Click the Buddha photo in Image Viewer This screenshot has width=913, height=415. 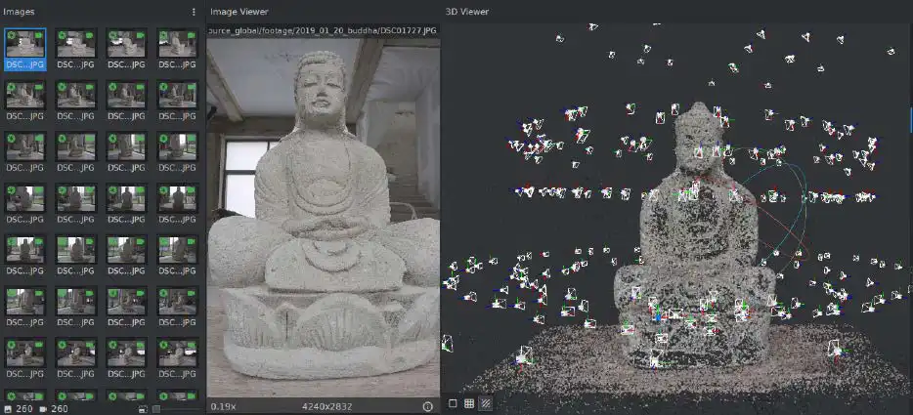click(x=324, y=218)
